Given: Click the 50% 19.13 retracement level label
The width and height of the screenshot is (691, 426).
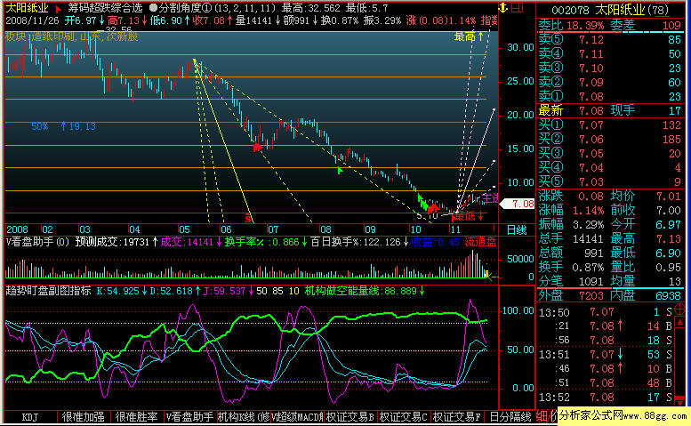Looking at the screenshot, I should coord(63,126).
